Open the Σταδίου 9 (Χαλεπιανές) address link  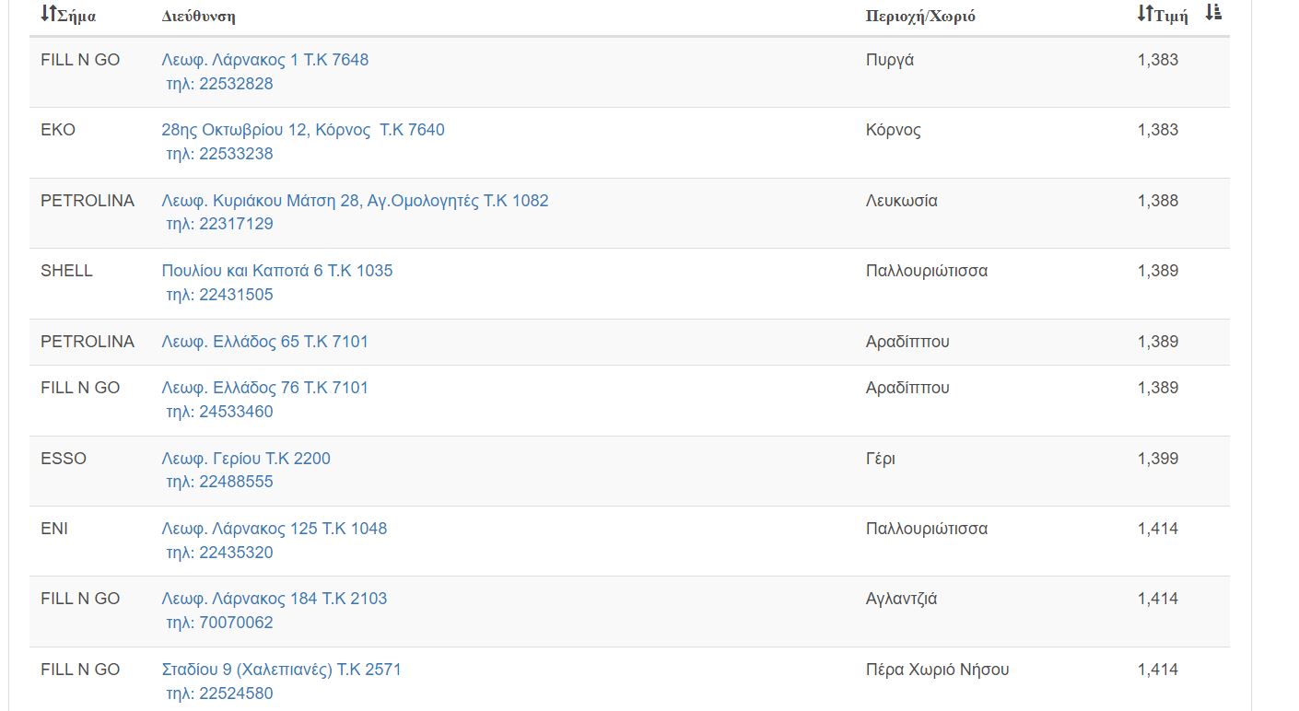click(282, 670)
